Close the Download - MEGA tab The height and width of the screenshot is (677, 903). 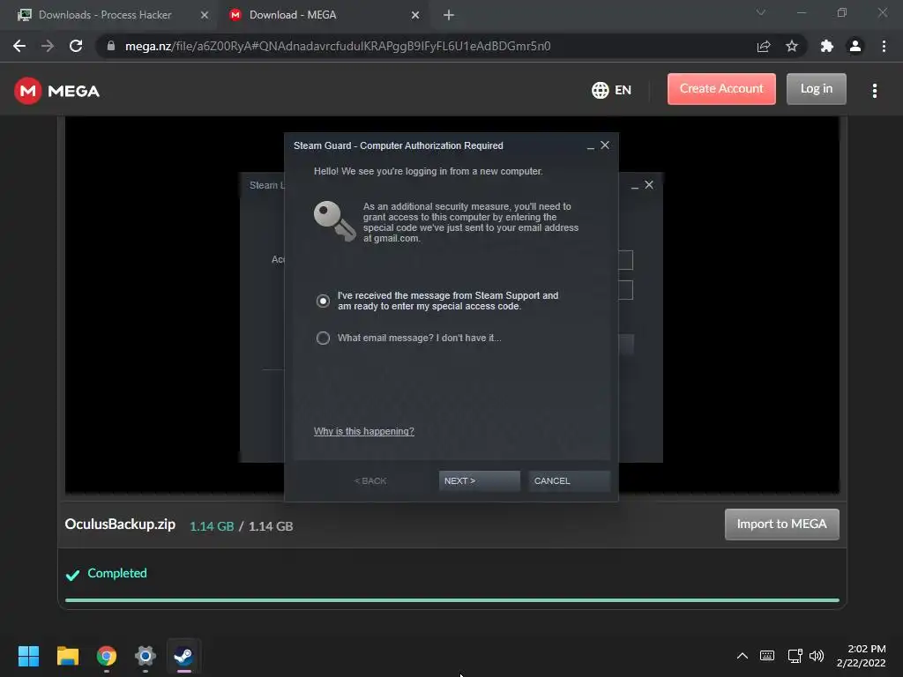(415, 15)
